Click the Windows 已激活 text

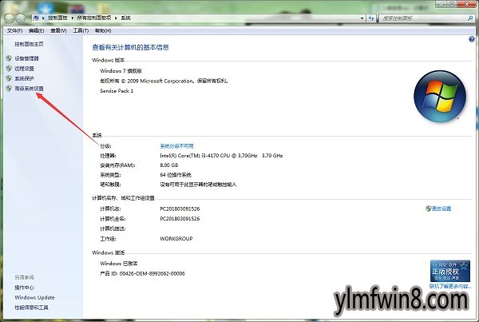click(119, 264)
